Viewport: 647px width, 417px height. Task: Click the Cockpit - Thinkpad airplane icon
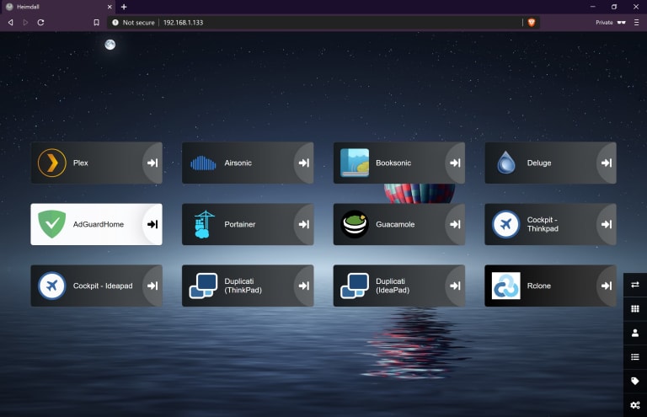505,224
